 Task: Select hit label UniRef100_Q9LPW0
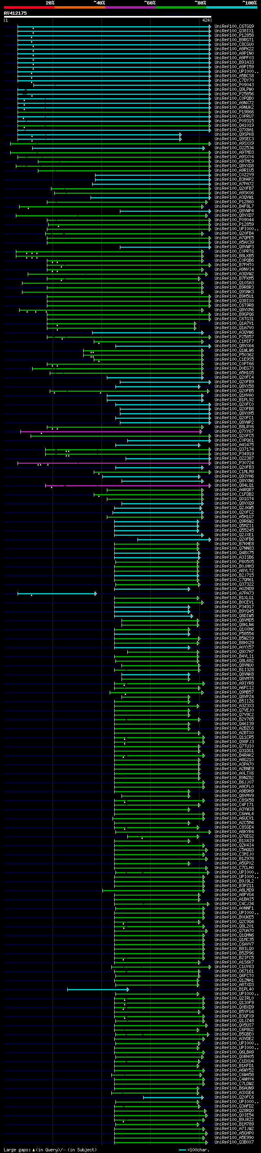pos(234,90)
